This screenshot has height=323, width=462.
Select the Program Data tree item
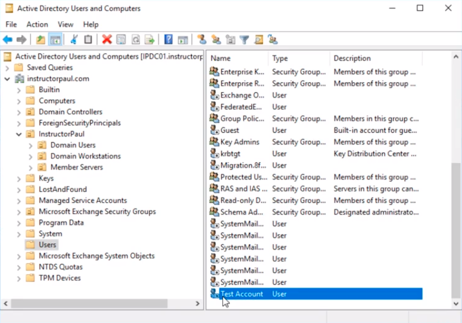pos(62,223)
